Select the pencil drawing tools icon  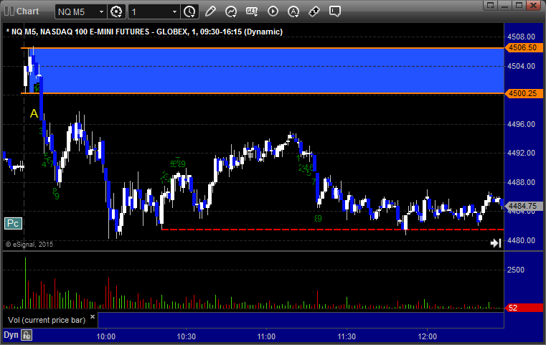point(210,11)
